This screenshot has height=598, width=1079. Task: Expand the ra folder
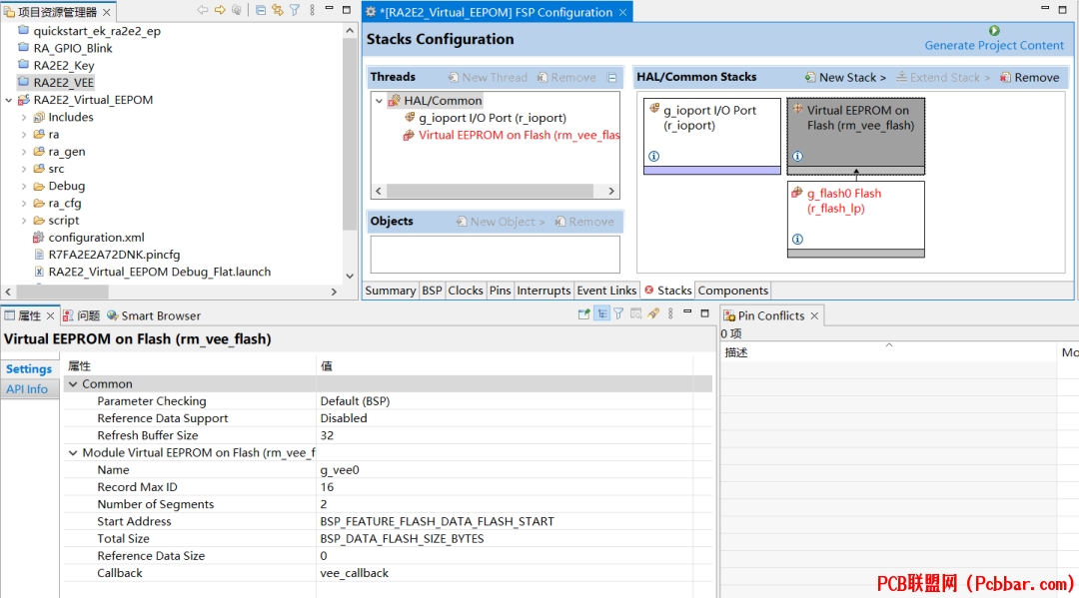tap(23, 135)
